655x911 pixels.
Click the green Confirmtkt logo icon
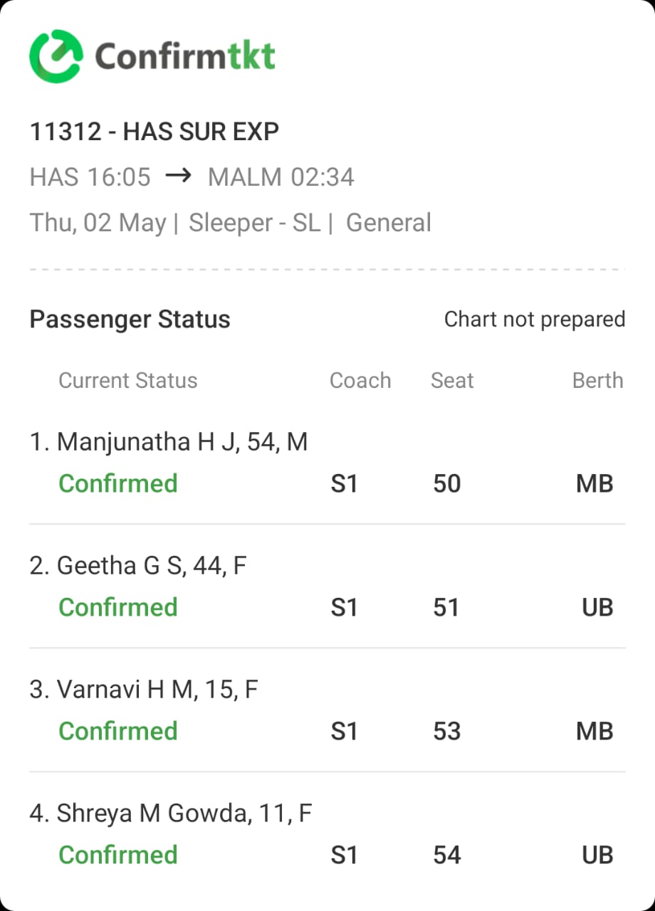[x=56, y=56]
